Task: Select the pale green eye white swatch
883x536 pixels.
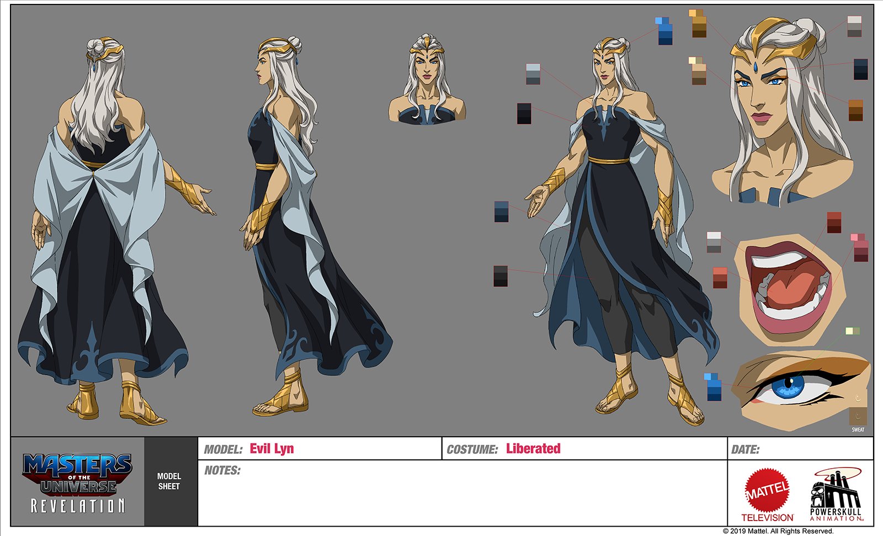Action: [x=853, y=331]
